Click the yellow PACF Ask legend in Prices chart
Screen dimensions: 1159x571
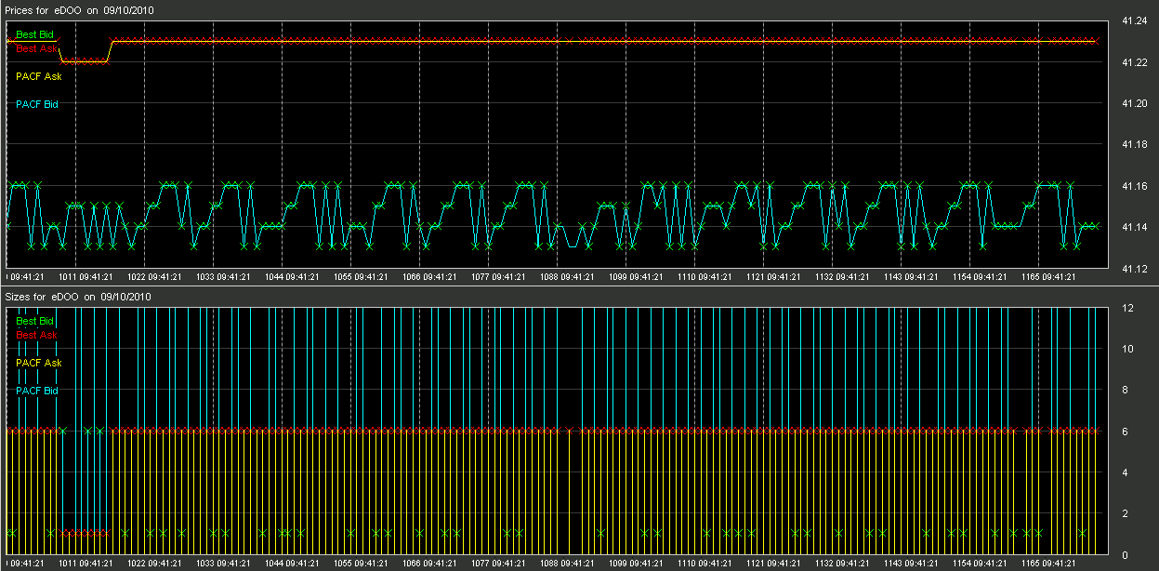coord(39,76)
